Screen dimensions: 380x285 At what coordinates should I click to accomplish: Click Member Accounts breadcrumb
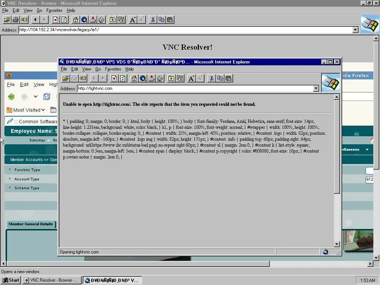26,160
